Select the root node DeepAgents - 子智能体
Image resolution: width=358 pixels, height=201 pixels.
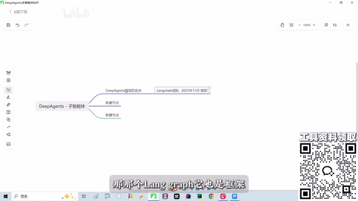(62, 106)
